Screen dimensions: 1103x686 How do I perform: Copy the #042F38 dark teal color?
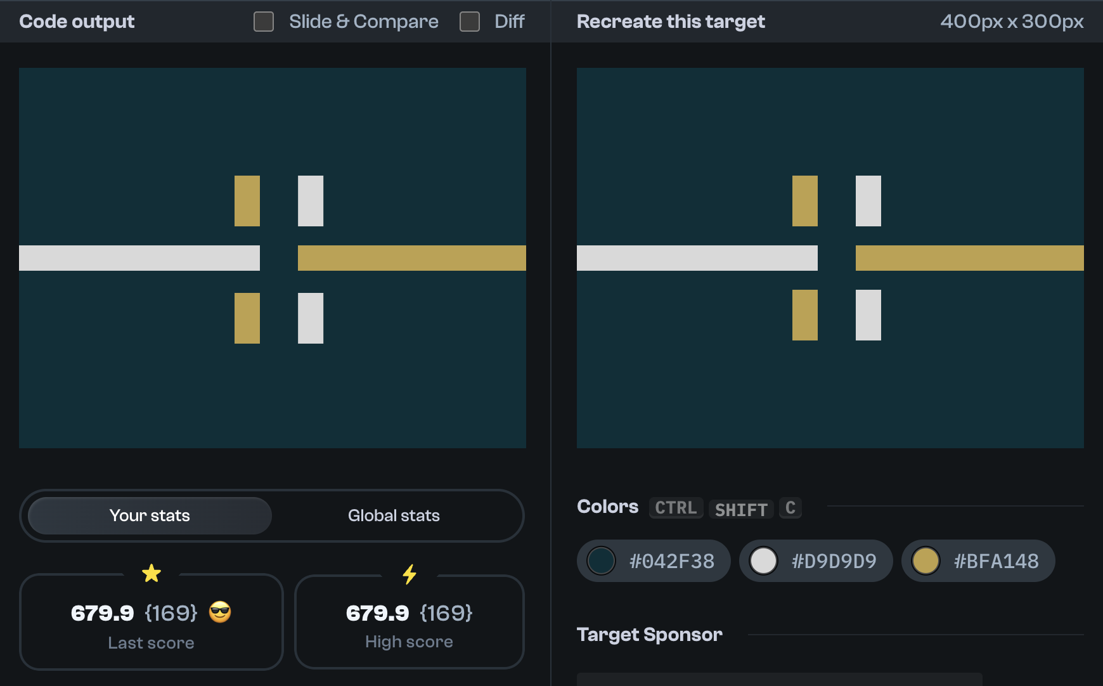pos(654,560)
